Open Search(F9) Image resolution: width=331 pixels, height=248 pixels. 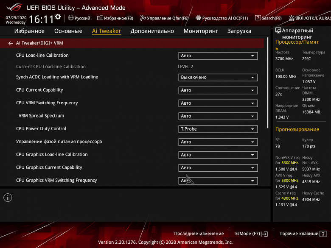click(268, 18)
